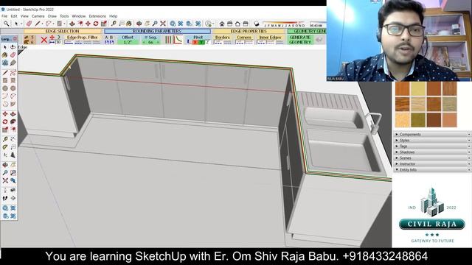The height and width of the screenshot is (265, 472).
Task: Click the Zoom Extents icon in top toolbar
Action: (x=163, y=23)
